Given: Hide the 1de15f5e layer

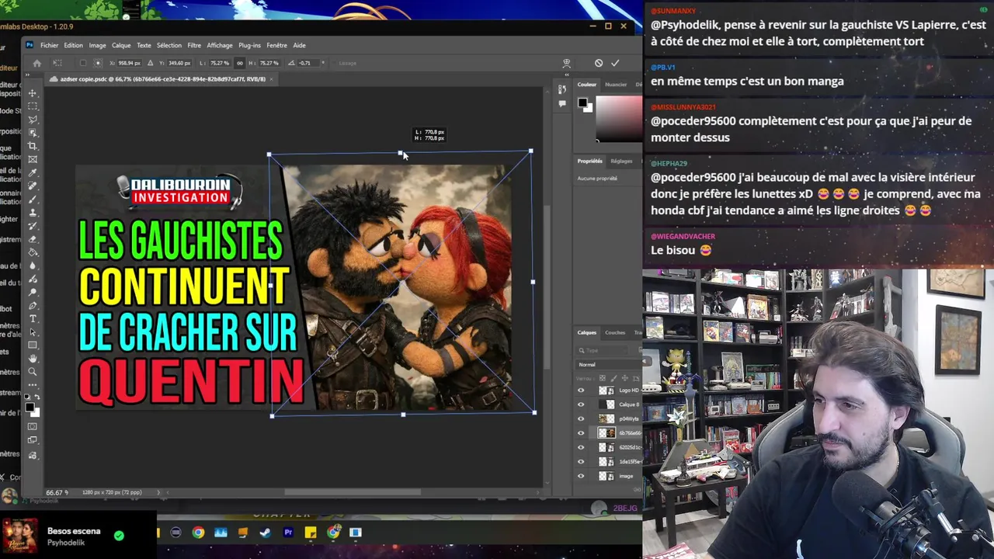Looking at the screenshot, I should [x=581, y=461].
